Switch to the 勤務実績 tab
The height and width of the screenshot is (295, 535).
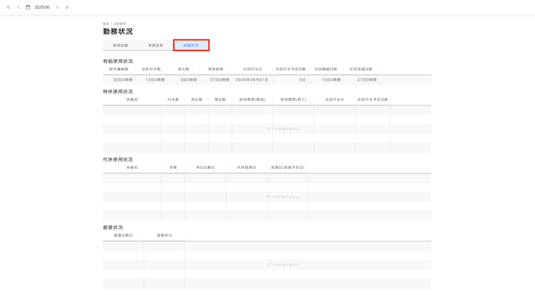click(121, 45)
